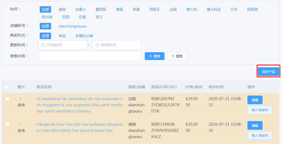Filter by 巴西 site

66,17
